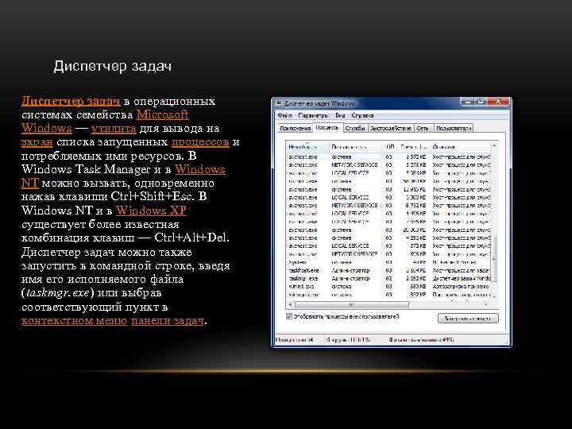This screenshot has height=429, width=572.
Task: Click the process list vertical scrollbar thumb
Action: 494,258
